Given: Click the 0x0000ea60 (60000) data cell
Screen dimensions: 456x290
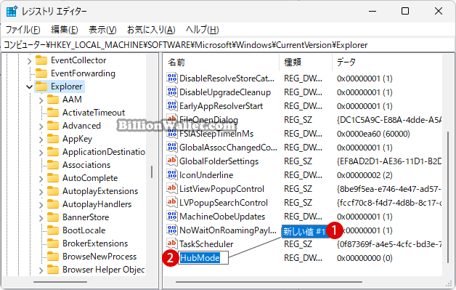Looking at the screenshot, I should [373, 134].
